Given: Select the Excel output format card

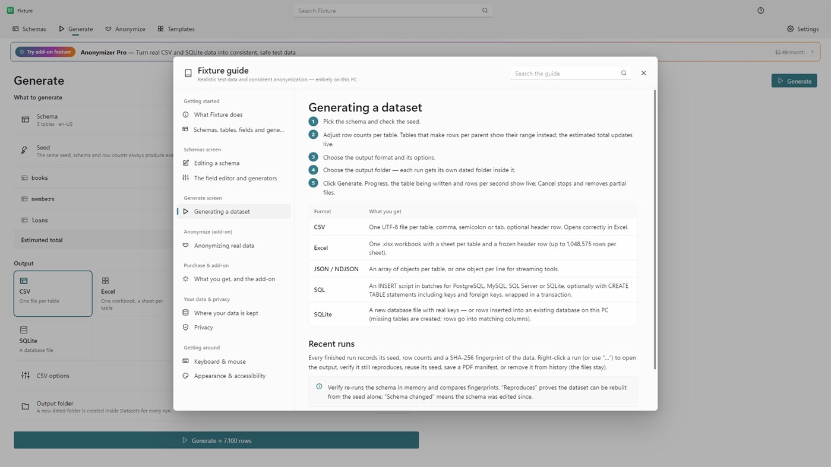Looking at the screenshot, I should [134, 294].
